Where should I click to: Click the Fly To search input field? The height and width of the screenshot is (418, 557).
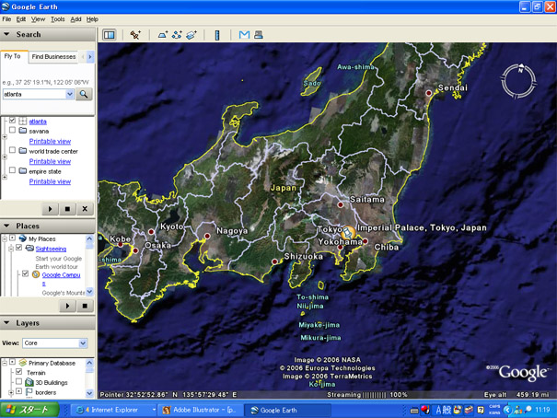tap(34, 94)
